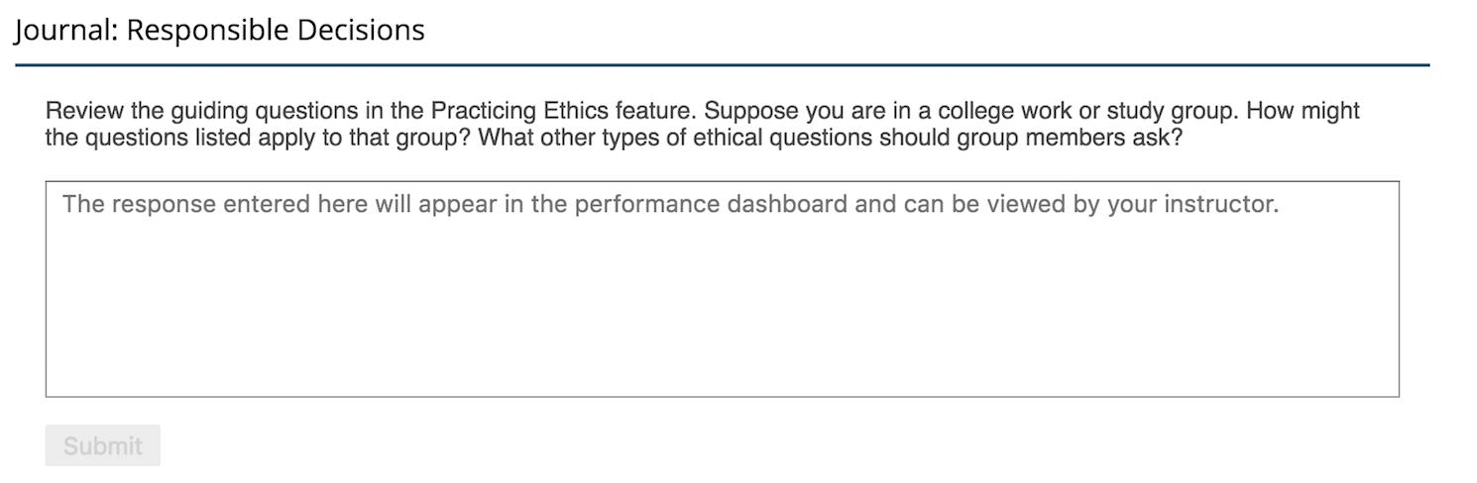Click the word "Journal:" in the heading

(x=65, y=30)
